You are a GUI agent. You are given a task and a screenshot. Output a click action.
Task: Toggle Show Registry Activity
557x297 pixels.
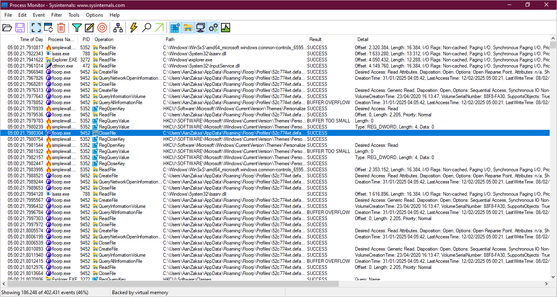tap(175, 28)
